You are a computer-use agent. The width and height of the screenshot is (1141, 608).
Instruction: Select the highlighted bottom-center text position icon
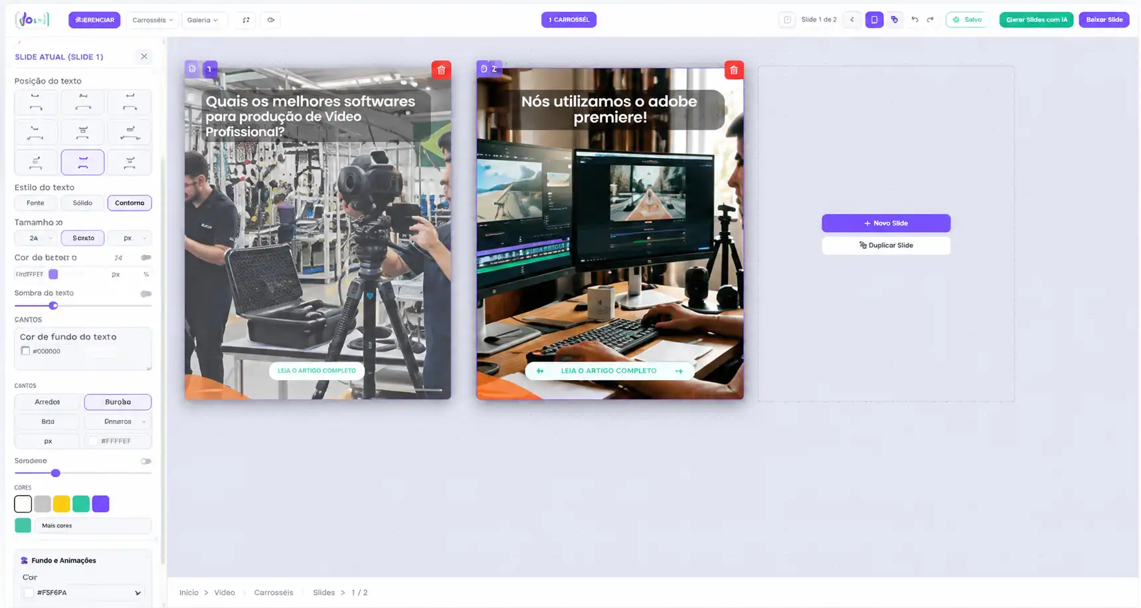83,162
